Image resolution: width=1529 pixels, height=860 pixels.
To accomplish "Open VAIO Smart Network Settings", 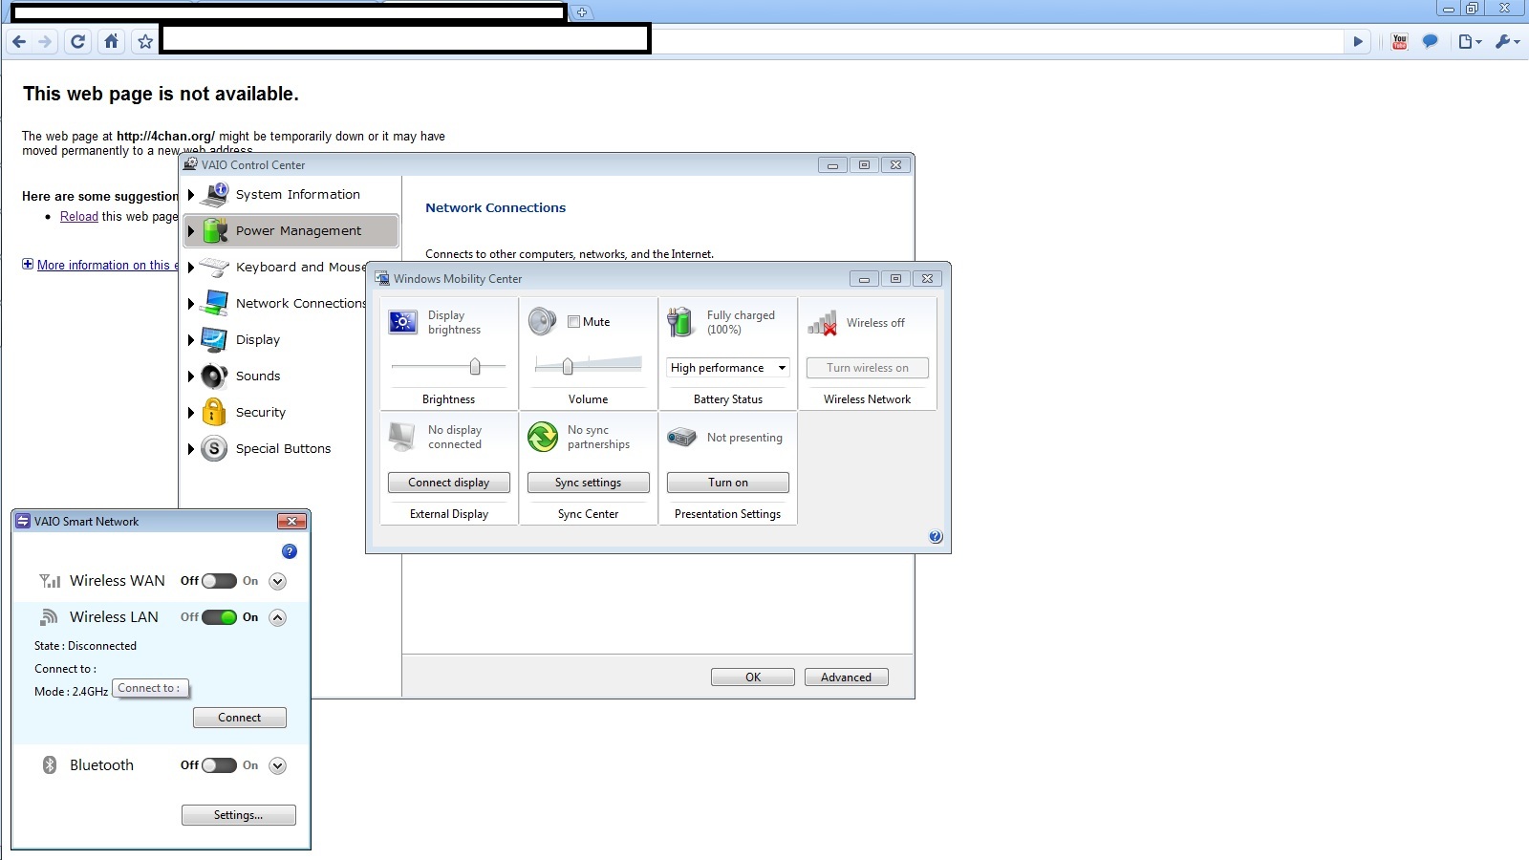I will [239, 815].
